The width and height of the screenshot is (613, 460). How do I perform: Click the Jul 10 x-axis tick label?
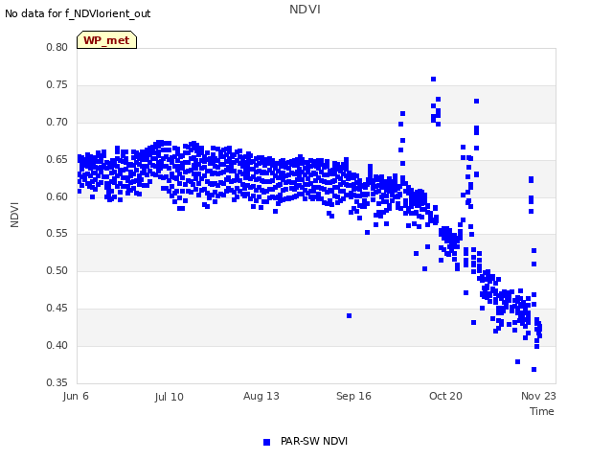169,397
